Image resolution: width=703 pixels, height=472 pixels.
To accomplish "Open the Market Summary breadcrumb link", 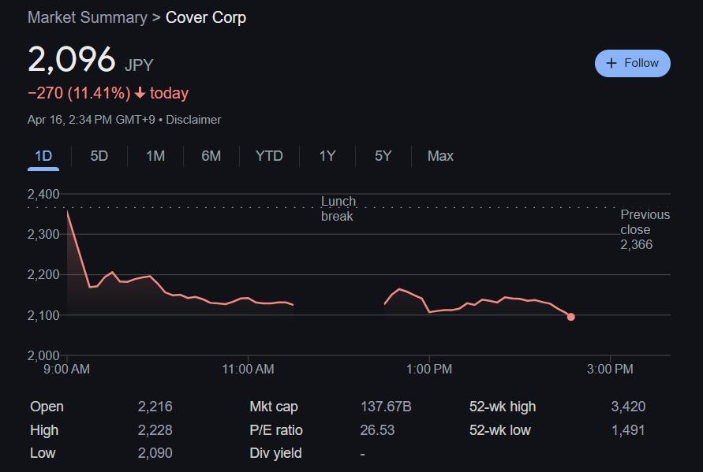I will (x=88, y=17).
